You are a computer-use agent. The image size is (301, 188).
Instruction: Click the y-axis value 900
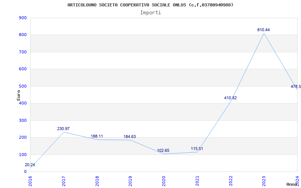tap(23, 18)
